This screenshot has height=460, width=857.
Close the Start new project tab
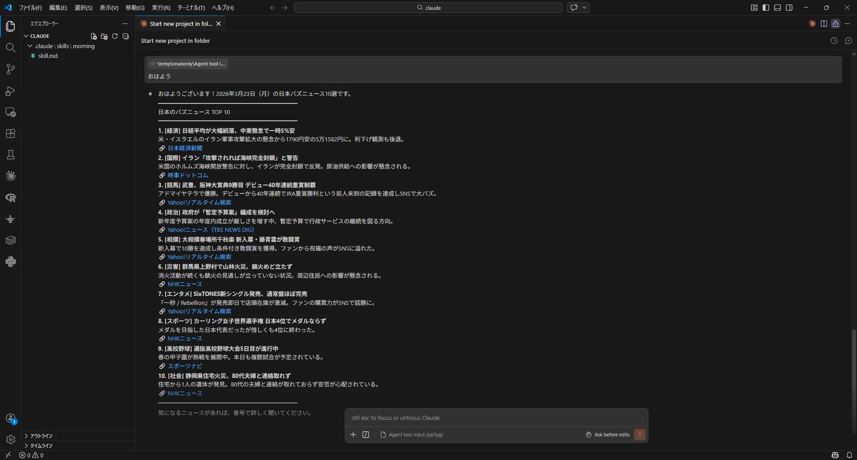click(219, 24)
